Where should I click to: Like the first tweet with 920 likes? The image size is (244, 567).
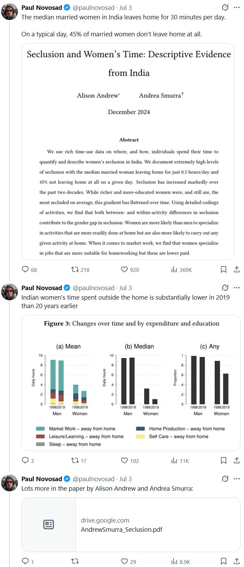coord(130,270)
